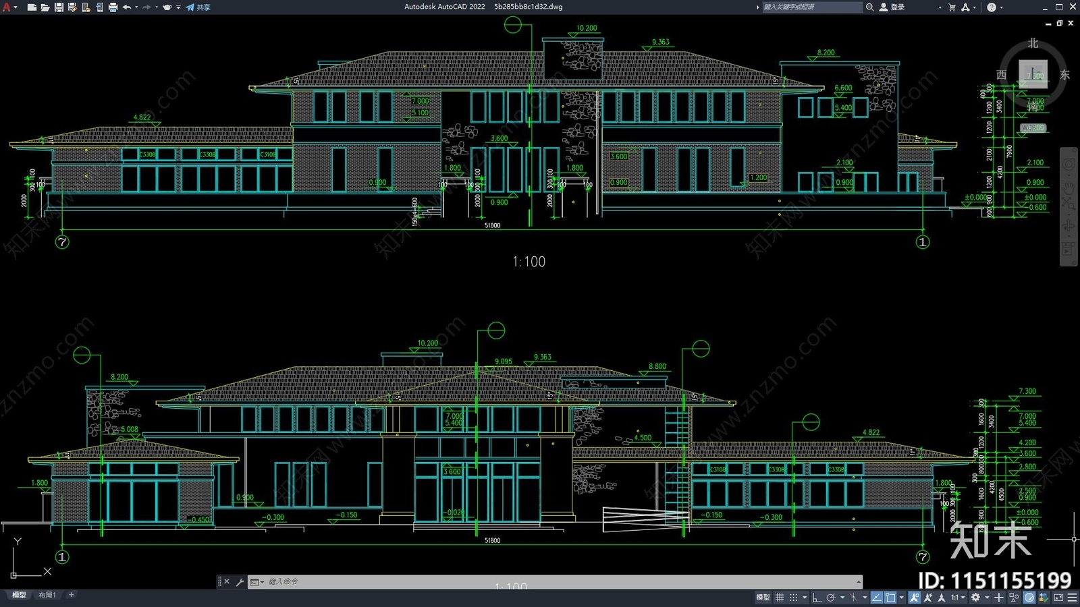Click navigation bar steering wheel icon
The image size is (1080, 607).
(1069, 164)
